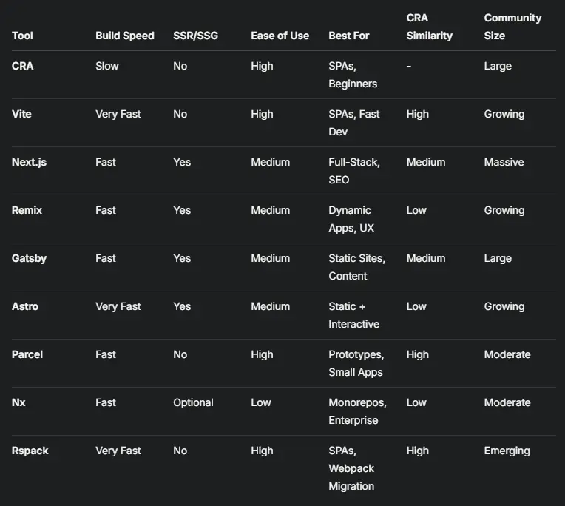The image size is (565, 506).
Task: Select the Massive community size cell
Action: [504, 162]
